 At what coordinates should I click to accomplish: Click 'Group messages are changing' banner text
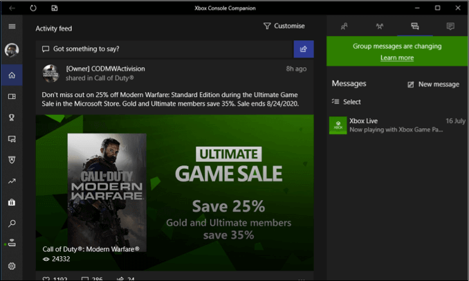397,46
